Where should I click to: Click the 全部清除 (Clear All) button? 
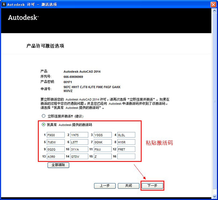58,165
